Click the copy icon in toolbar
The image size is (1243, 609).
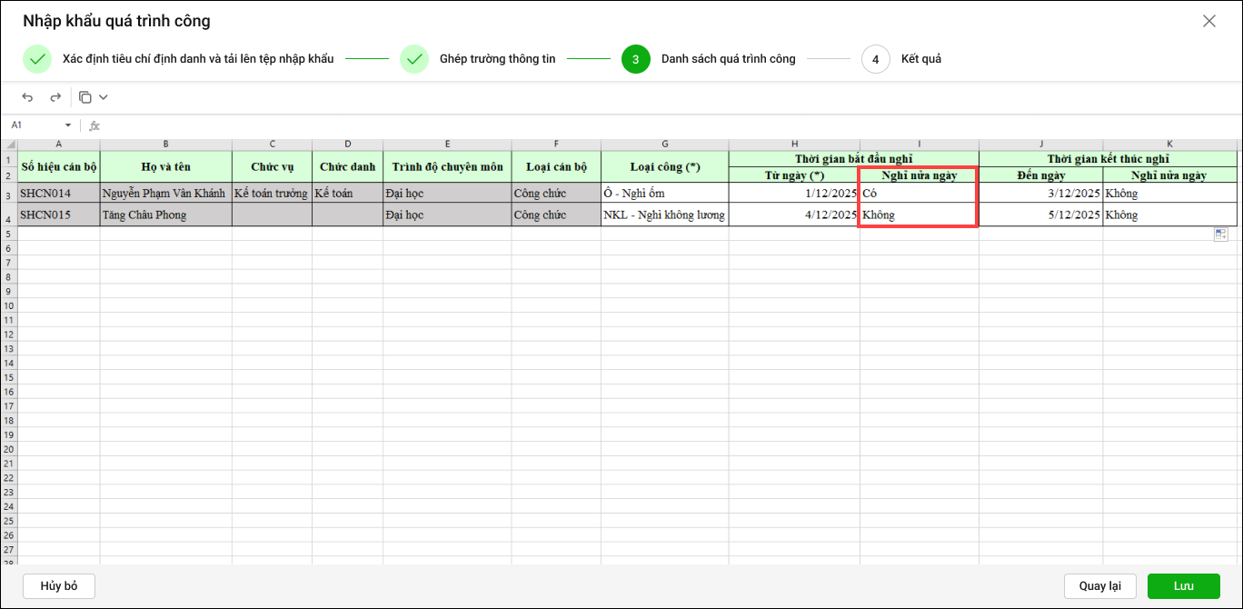(85, 97)
